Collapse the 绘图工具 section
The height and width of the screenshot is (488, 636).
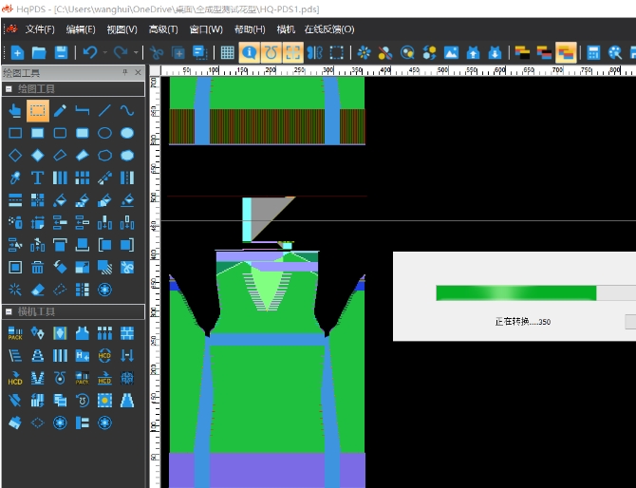9,88
